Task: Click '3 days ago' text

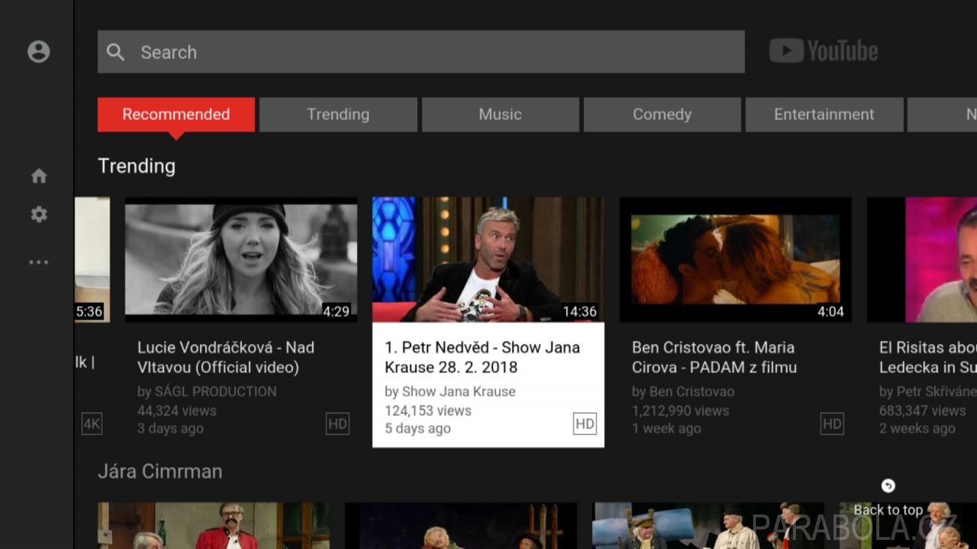Action: click(171, 429)
